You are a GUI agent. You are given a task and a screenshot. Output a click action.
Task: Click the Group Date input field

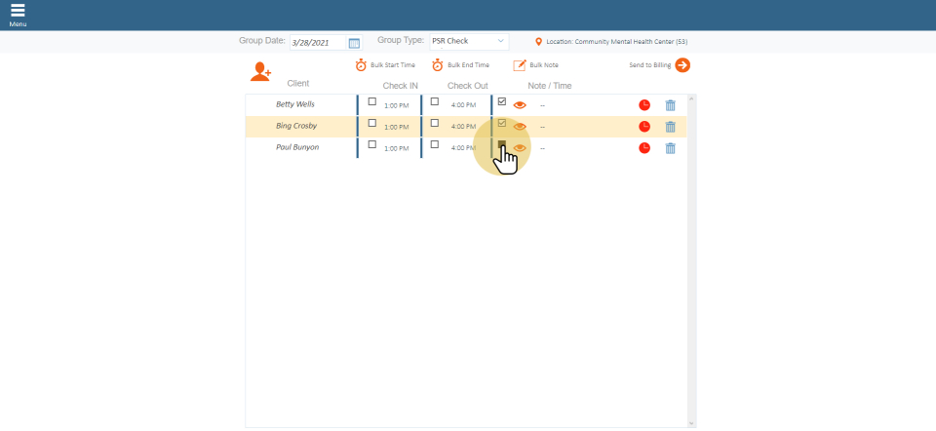(x=317, y=43)
